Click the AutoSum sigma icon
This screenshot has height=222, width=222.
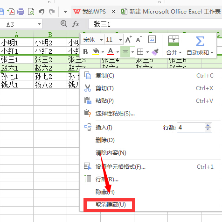pos(200,41)
